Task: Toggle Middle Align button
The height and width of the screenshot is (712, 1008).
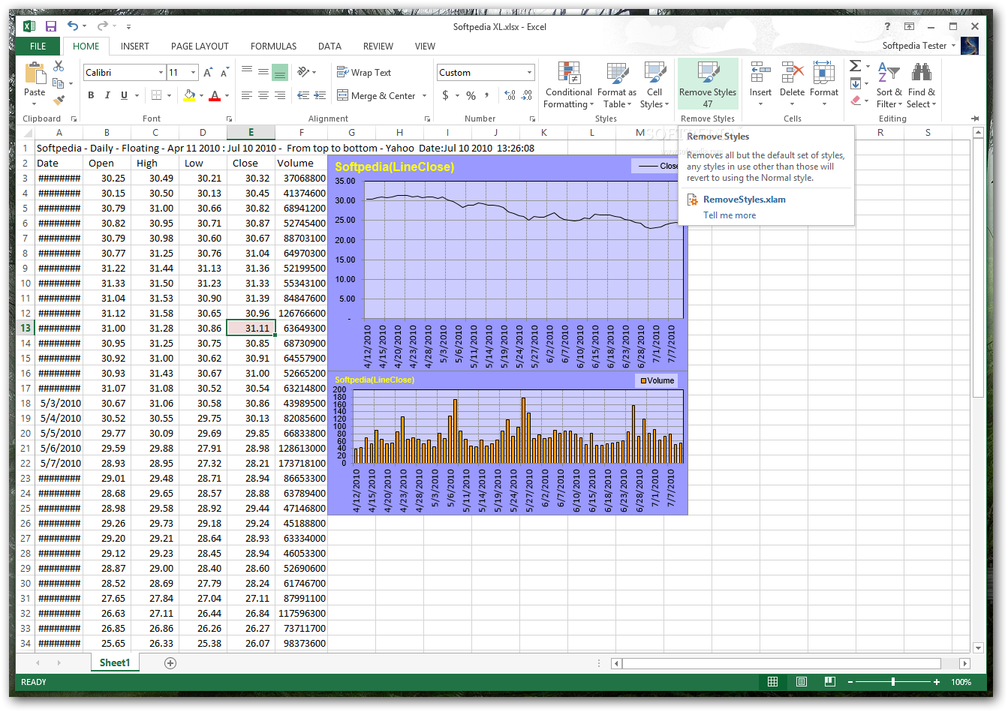Action: 263,72
